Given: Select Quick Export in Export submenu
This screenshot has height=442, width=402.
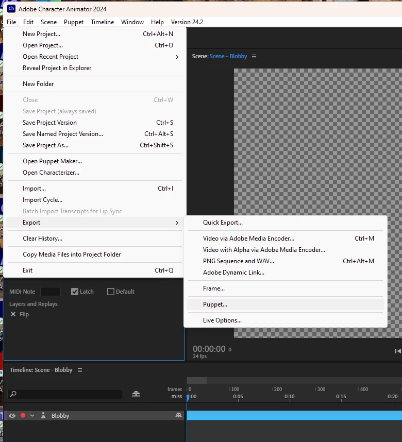Looking at the screenshot, I should [x=286, y=223].
